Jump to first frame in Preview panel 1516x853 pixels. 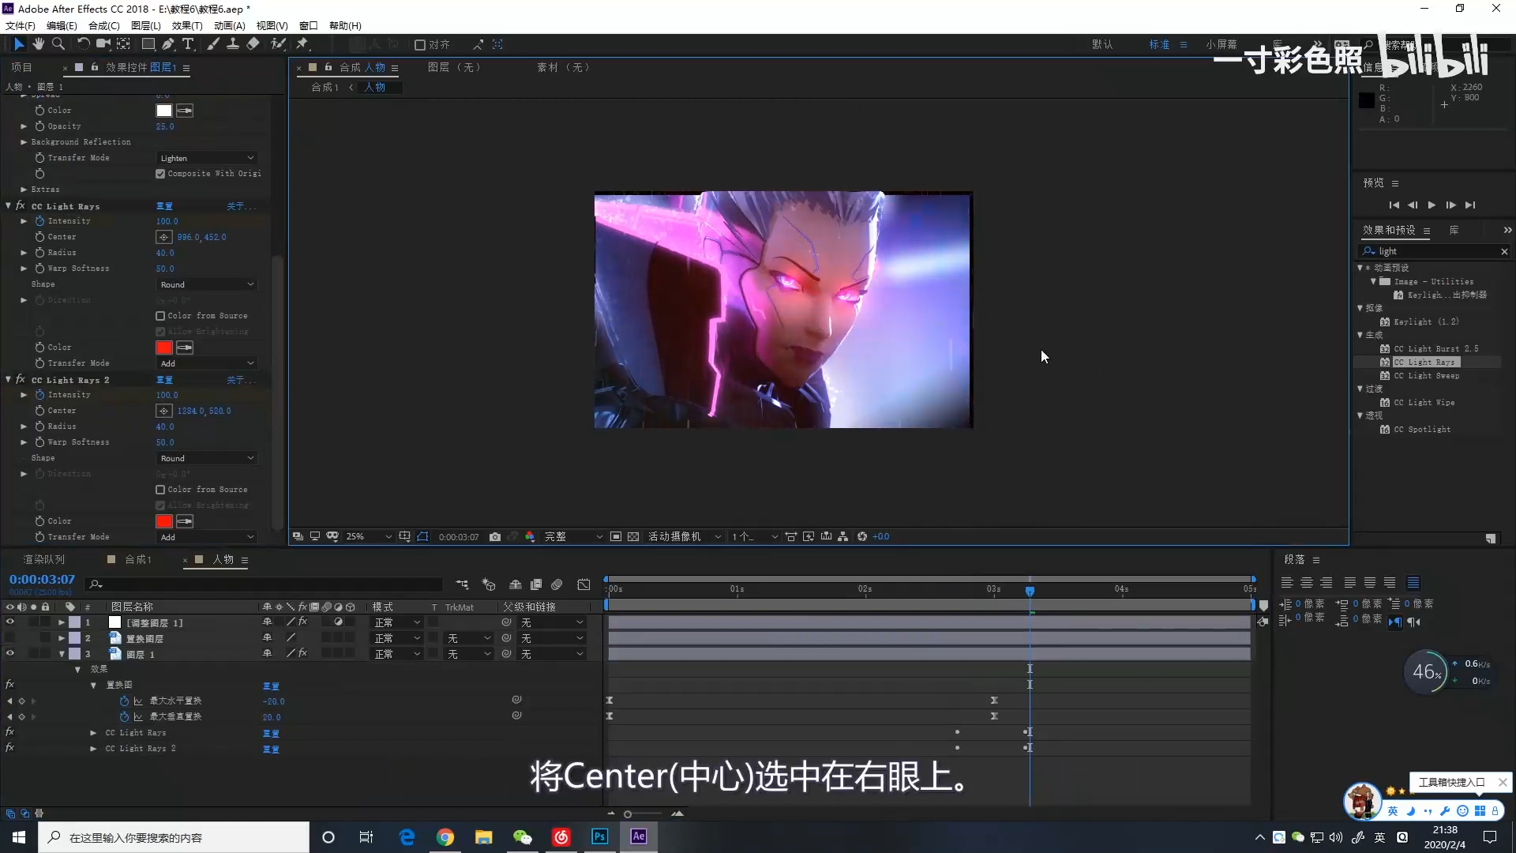[1394, 205]
